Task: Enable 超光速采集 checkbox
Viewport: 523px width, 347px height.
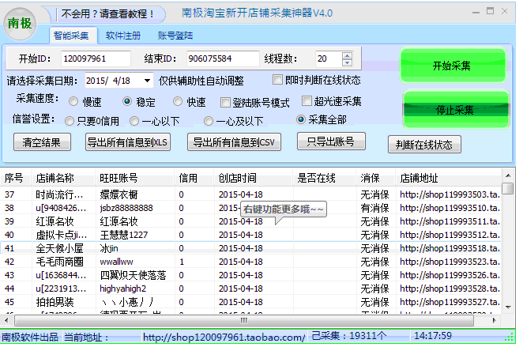Action: 307,101
